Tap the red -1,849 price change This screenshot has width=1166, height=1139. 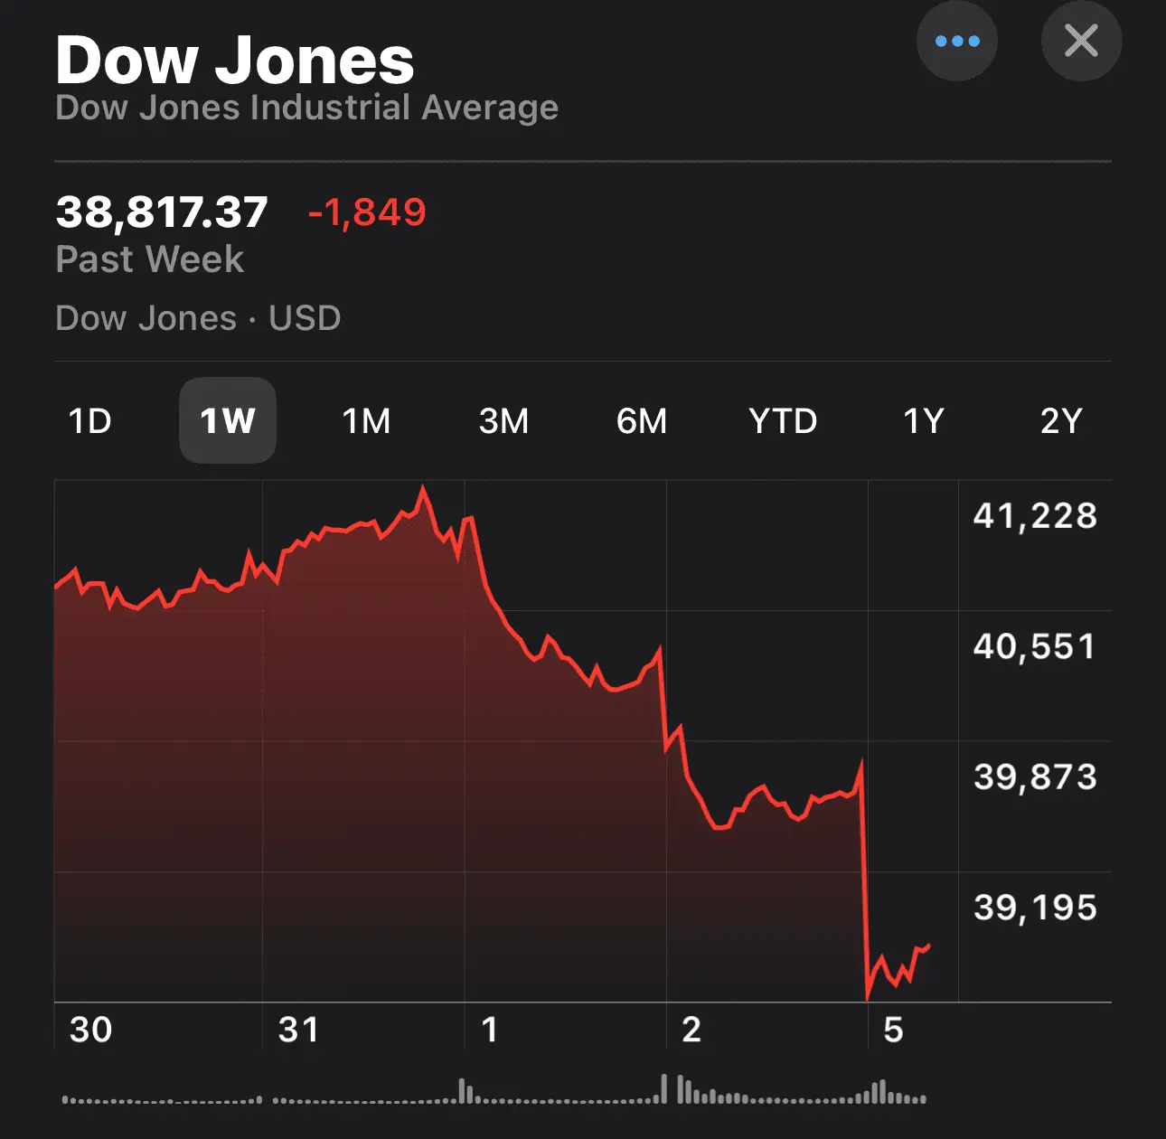367,212
